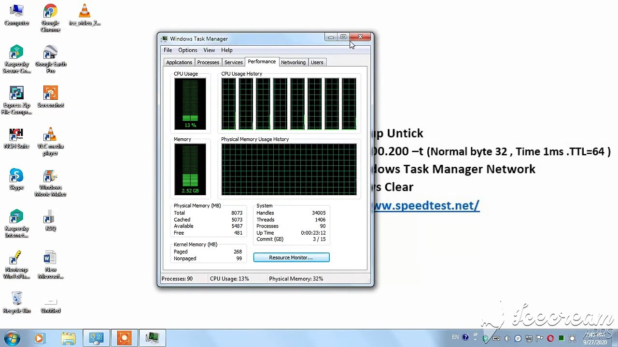Click the WD drive tray icon

pos(496,338)
